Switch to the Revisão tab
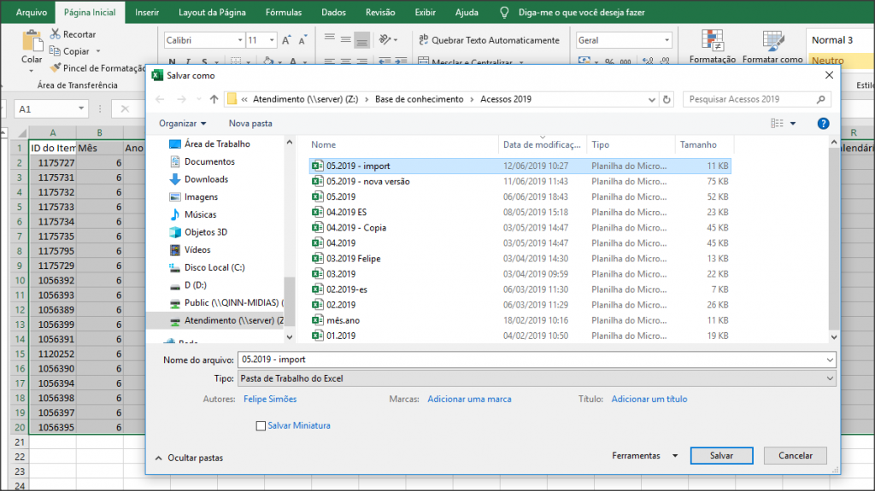The height and width of the screenshot is (491, 875). 380,12
